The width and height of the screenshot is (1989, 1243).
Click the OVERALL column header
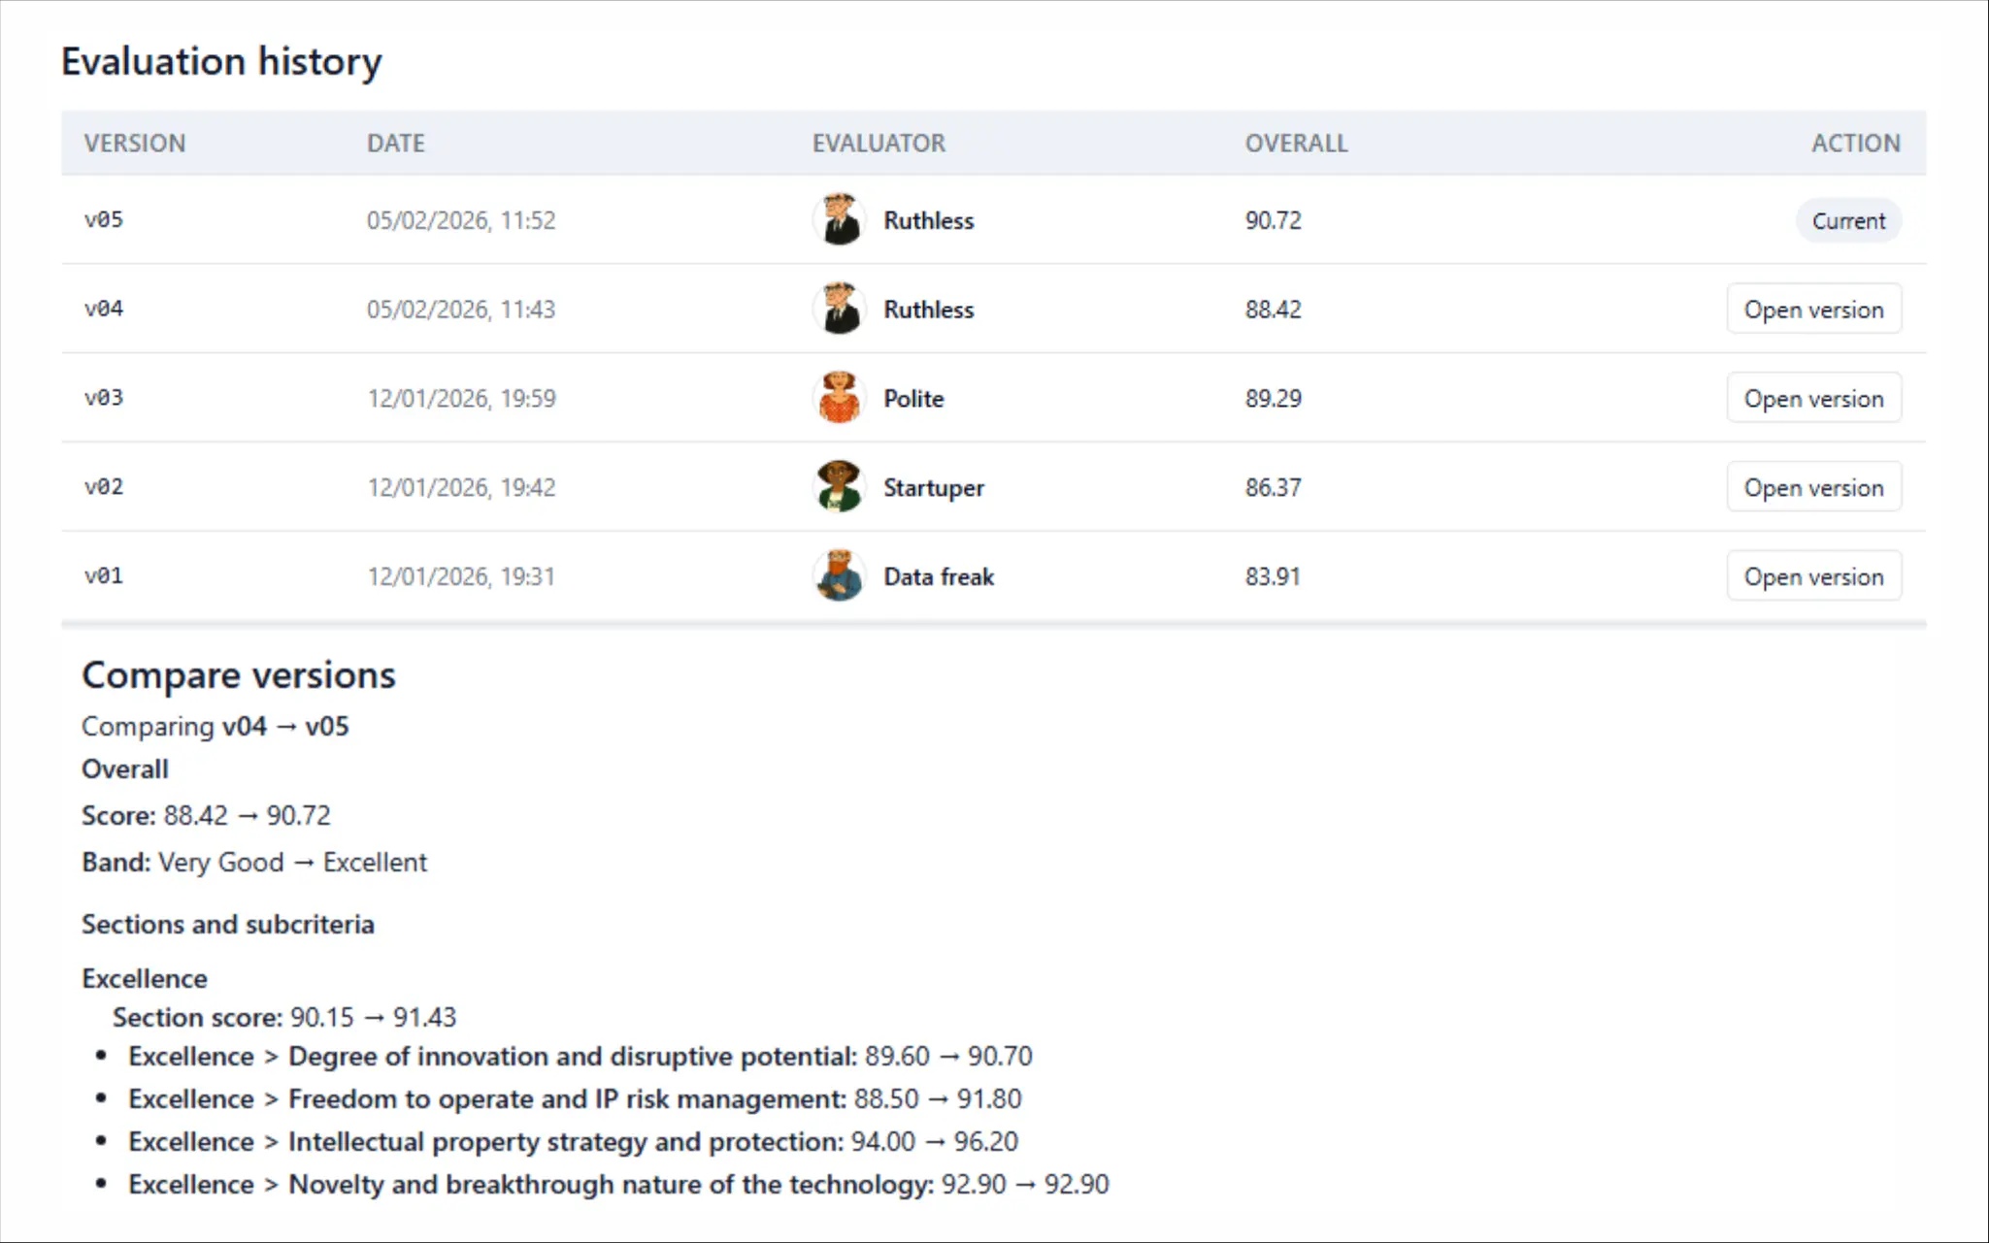(x=1296, y=143)
